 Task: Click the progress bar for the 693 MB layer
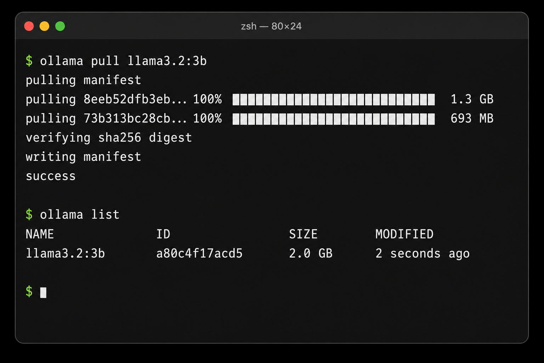[x=334, y=119]
